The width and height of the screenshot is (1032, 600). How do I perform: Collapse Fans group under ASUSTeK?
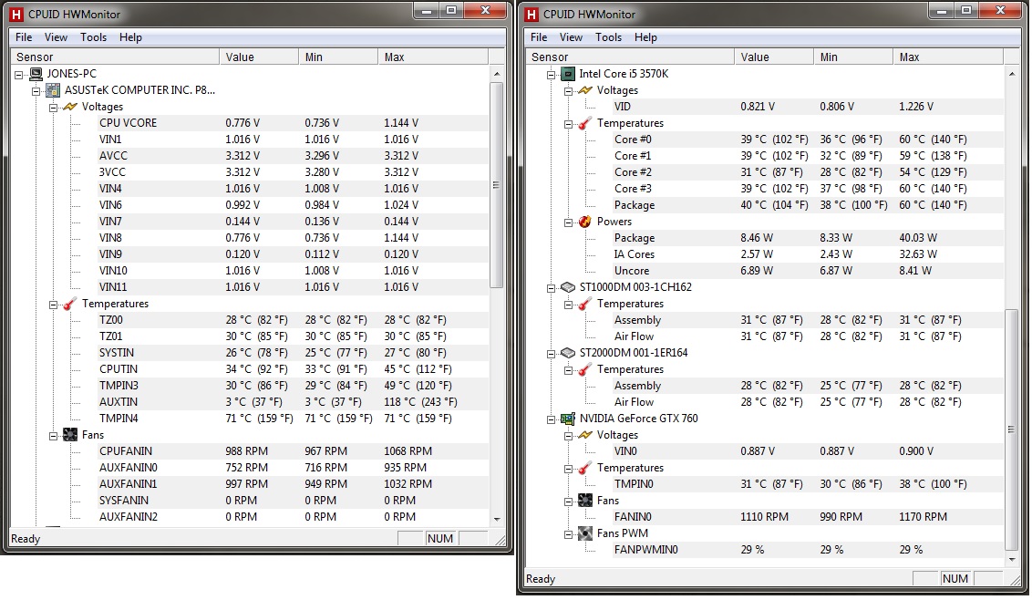point(53,436)
